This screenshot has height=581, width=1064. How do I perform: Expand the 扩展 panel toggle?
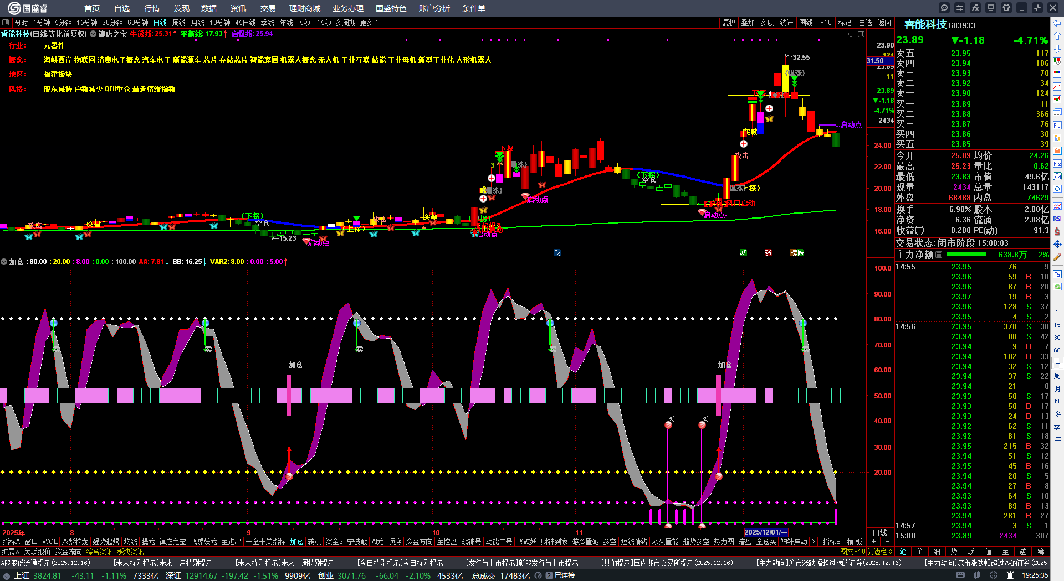tap(11, 552)
